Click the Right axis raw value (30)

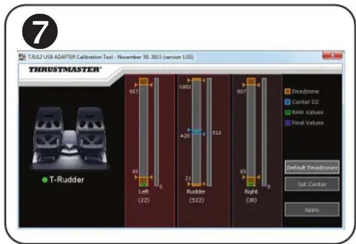(x=251, y=200)
